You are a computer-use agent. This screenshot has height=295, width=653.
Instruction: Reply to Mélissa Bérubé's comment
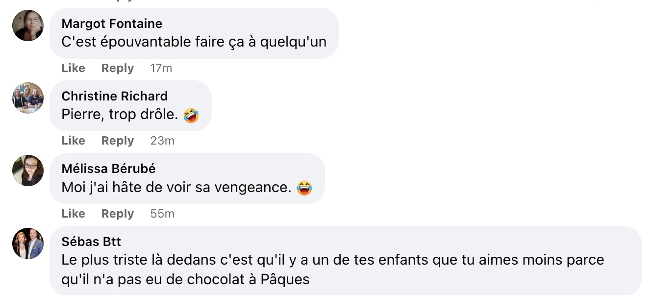click(x=118, y=214)
